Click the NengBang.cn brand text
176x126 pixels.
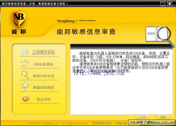pos(67,21)
